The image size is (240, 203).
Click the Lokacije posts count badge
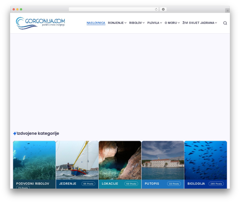click(x=131, y=184)
